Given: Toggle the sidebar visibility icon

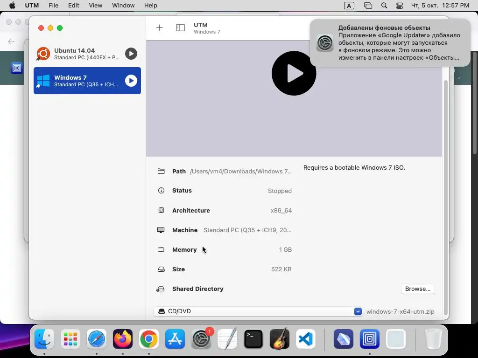Looking at the screenshot, I should (x=181, y=28).
